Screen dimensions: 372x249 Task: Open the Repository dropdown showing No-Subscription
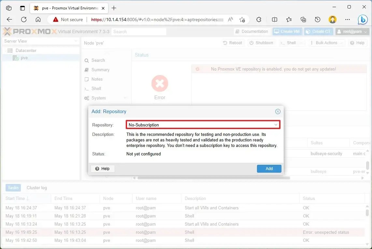[203, 125]
